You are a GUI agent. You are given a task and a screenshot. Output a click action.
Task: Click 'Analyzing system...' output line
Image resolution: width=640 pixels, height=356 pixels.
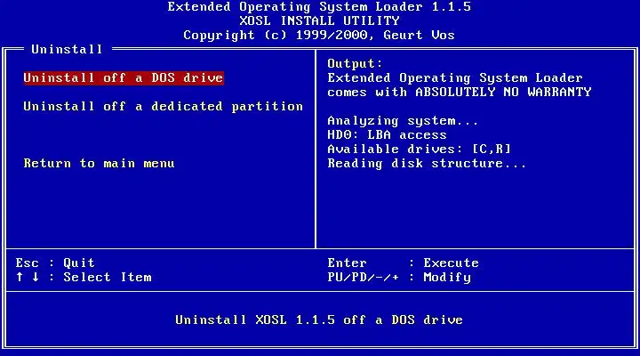(x=403, y=121)
